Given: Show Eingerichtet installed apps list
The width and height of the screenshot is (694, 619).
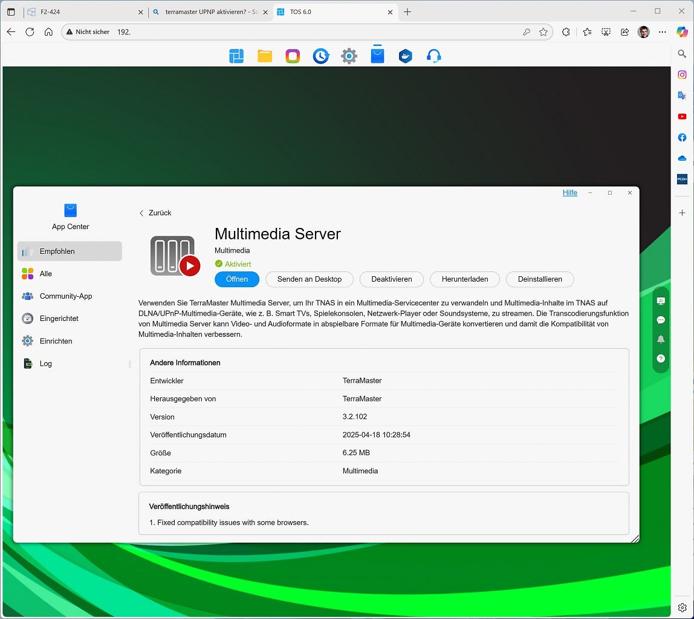Looking at the screenshot, I should [70, 319].
